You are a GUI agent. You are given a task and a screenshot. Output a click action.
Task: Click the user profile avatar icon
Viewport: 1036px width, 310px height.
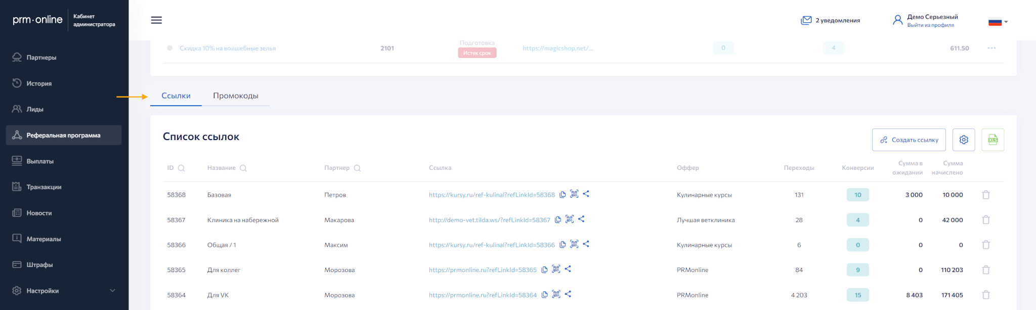click(x=898, y=20)
